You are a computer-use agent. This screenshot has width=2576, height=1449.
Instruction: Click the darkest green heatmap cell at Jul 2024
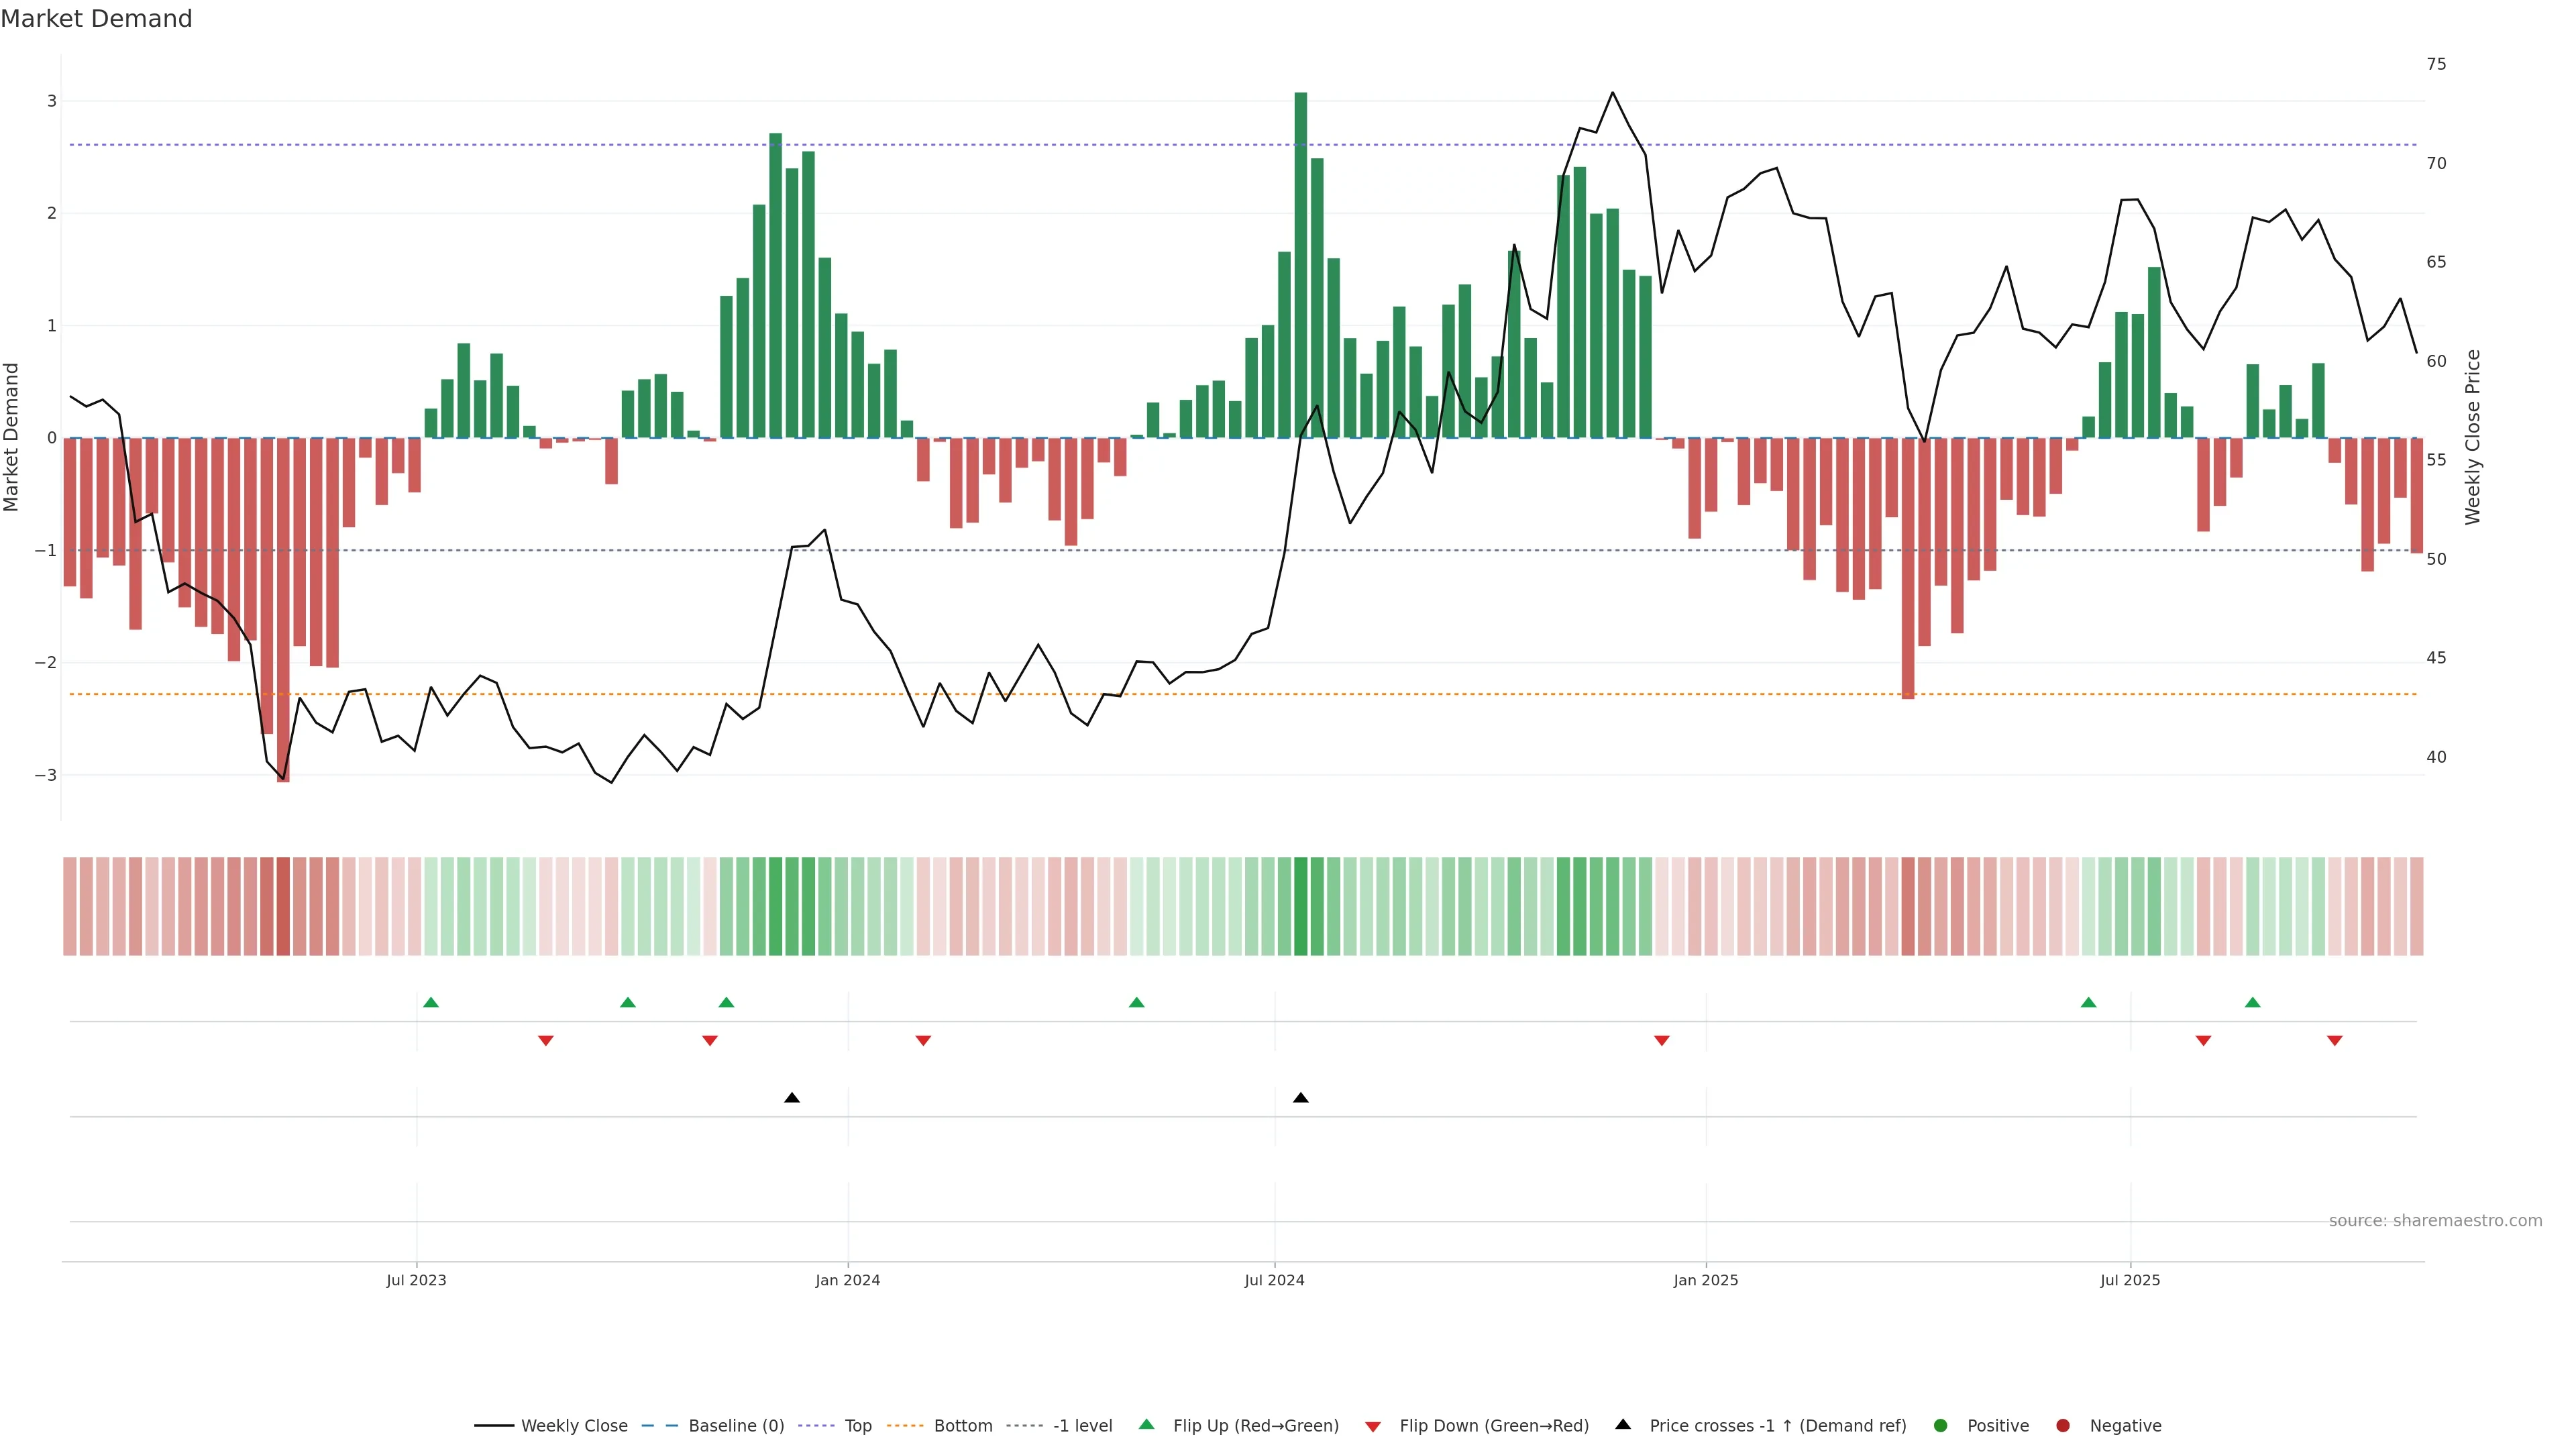[x=1300, y=906]
